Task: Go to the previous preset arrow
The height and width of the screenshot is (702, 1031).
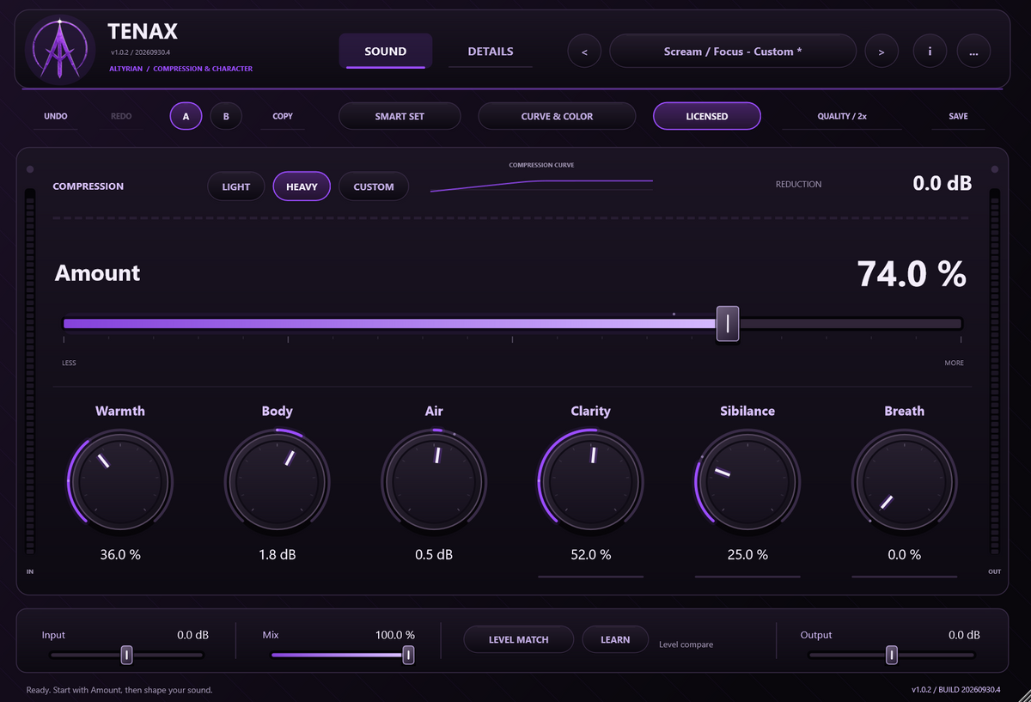Action: [585, 52]
